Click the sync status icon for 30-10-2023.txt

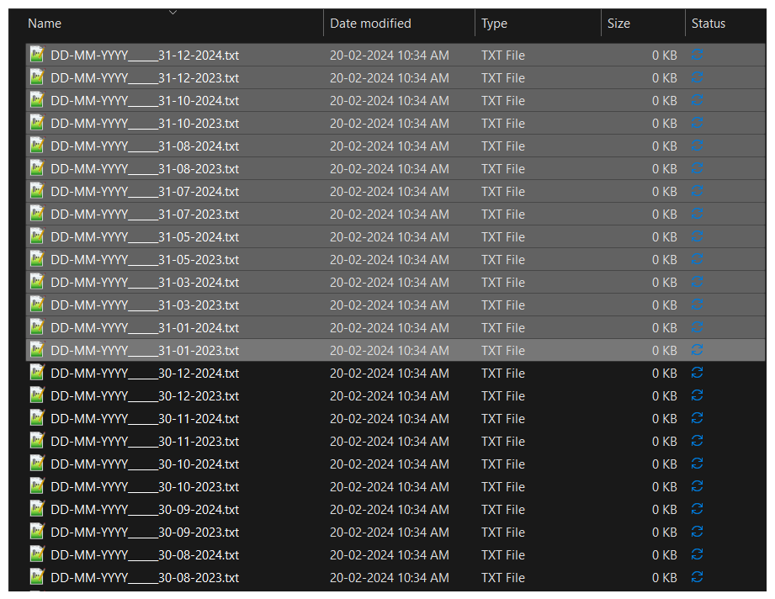click(x=697, y=486)
